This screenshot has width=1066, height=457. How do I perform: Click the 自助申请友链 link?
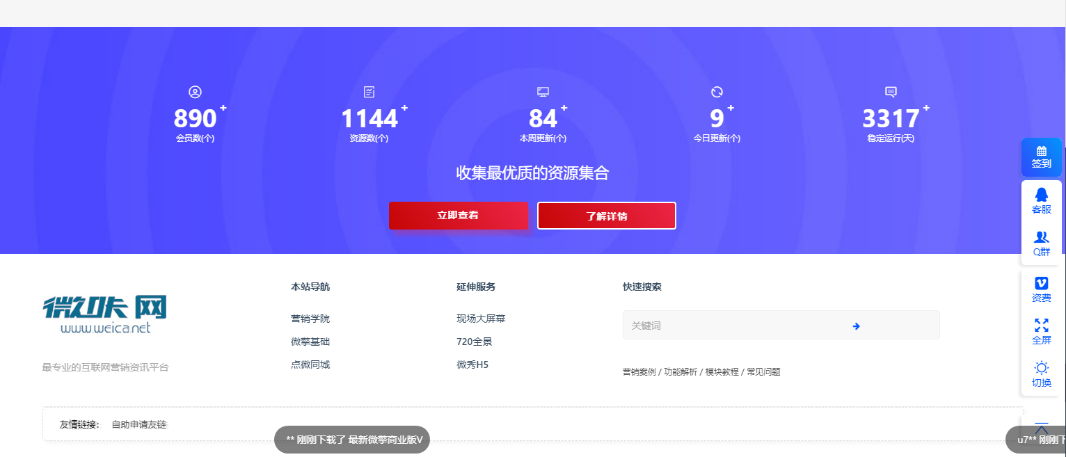click(139, 424)
